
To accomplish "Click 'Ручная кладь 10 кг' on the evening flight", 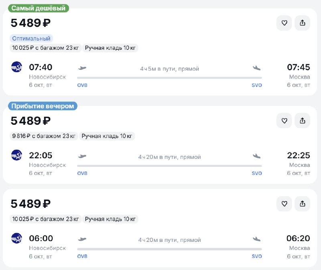I will [x=107, y=136].
